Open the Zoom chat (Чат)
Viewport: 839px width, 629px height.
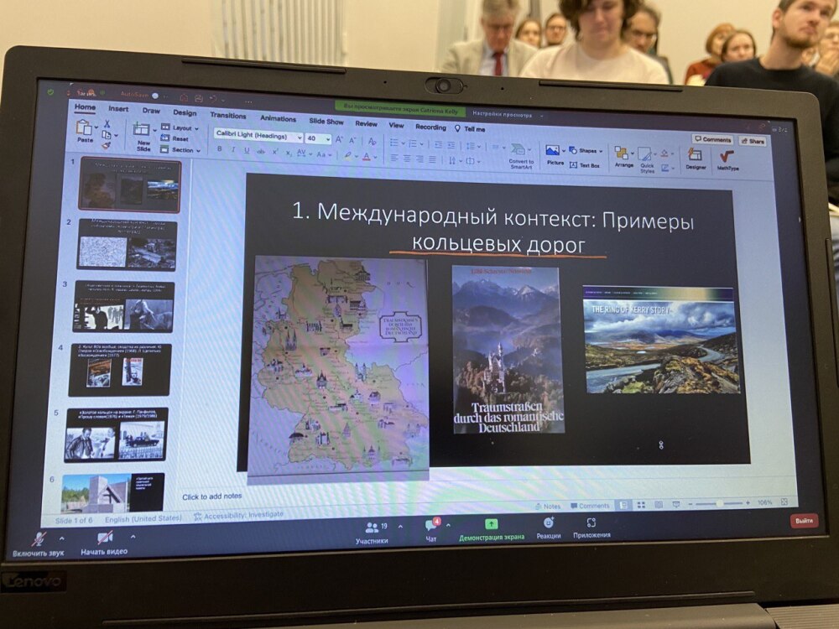coord(431,527)
